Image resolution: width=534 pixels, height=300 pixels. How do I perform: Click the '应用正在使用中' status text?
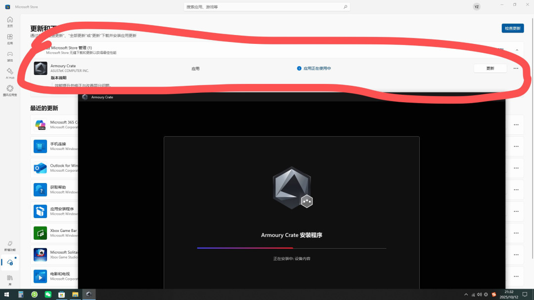click(x=317, y=68)
